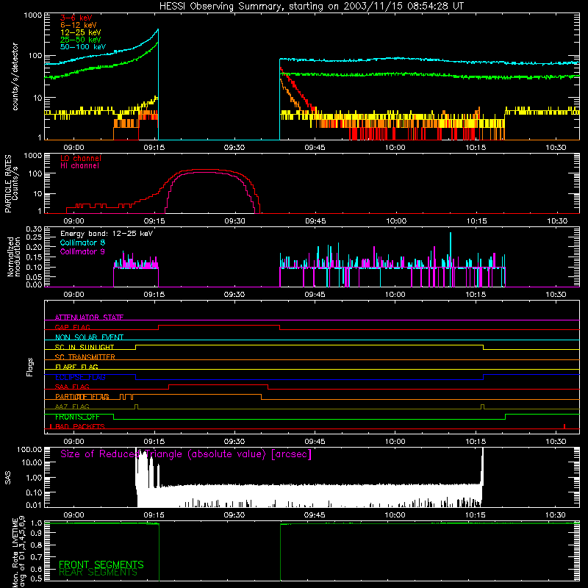
Task: Click the 09:15 tick label under the SAS panel
Action: [x=154, y=515]
